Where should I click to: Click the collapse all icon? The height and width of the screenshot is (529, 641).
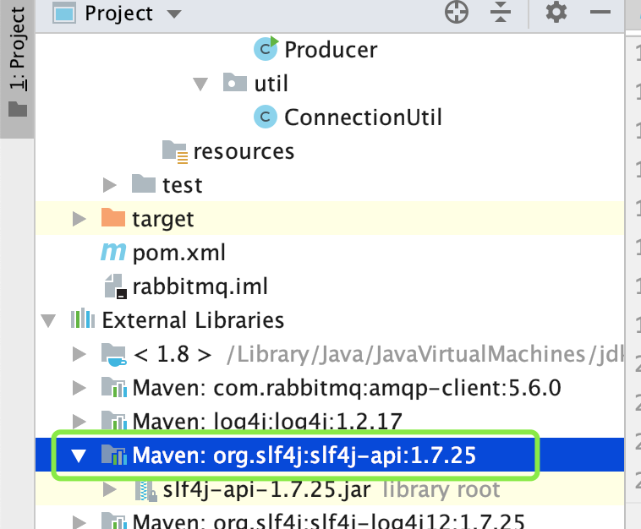[501, 13]
